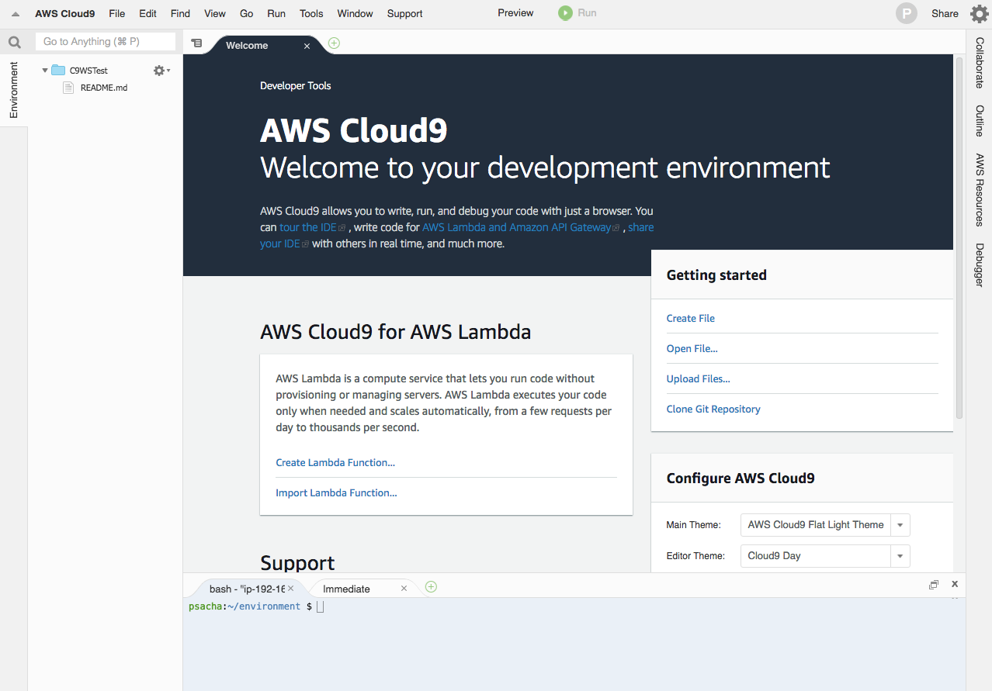
Task: Follow the 'tour the IDE' link
Action: (x=308, y=227)
